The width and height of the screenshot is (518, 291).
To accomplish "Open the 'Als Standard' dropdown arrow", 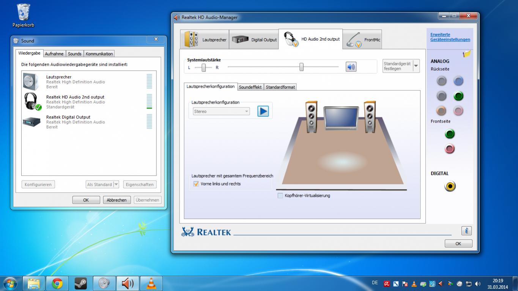I will pos(116,184).
